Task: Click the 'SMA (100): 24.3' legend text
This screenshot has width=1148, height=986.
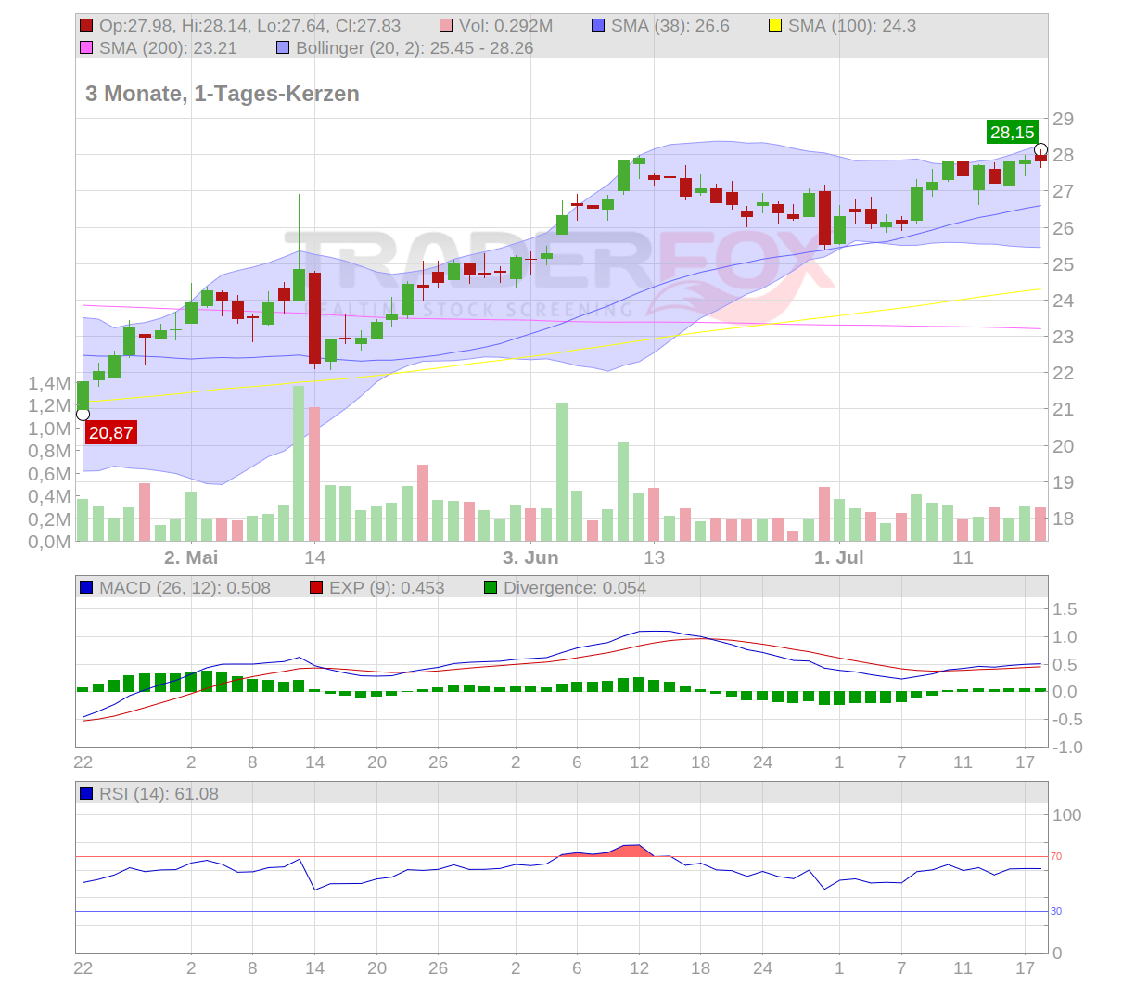Action: point(852,26)
